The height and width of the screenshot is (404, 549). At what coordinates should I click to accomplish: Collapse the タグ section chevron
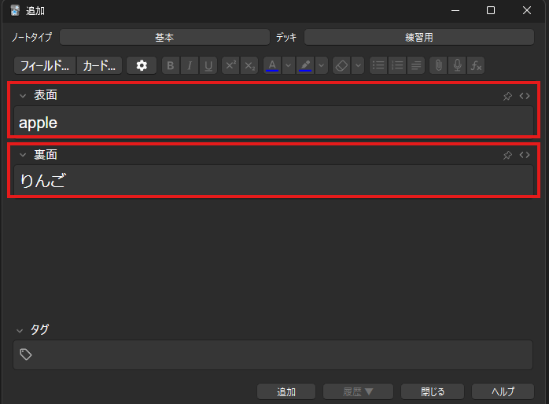[20, 330]
